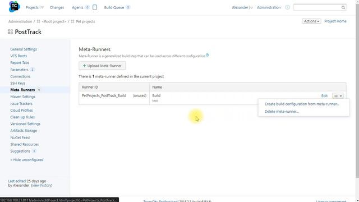Open Maven Settings

pyautogui.click(x=22, y=97)
